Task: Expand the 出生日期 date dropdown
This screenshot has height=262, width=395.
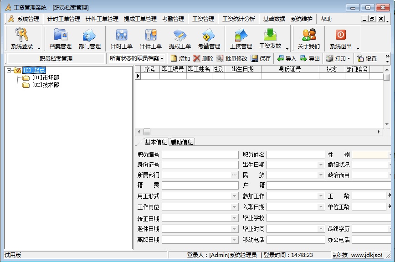Action: tap(321, 165)
